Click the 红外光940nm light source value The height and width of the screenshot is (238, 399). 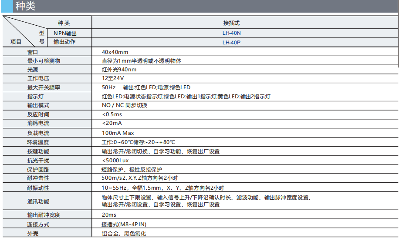coord(119,70)
